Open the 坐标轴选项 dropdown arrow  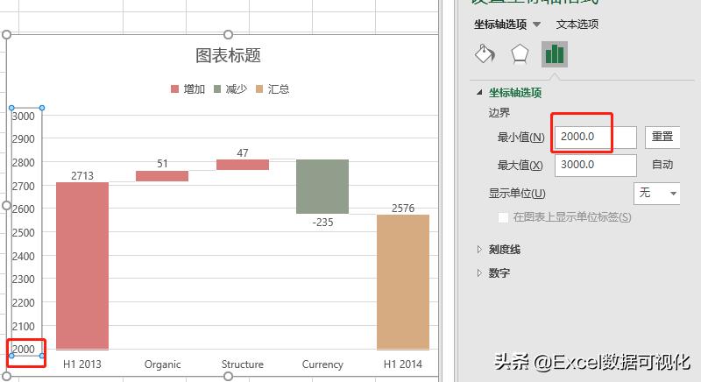pos(537,25)
